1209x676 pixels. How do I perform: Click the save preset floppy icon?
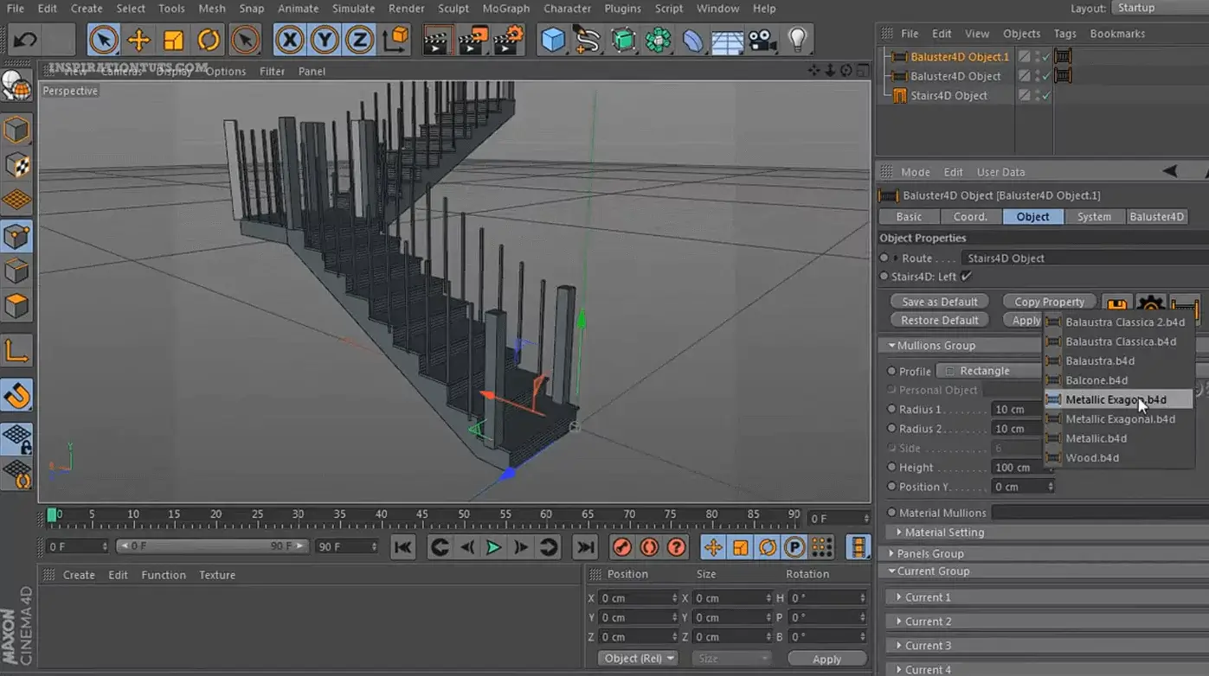pos(1117,305)
